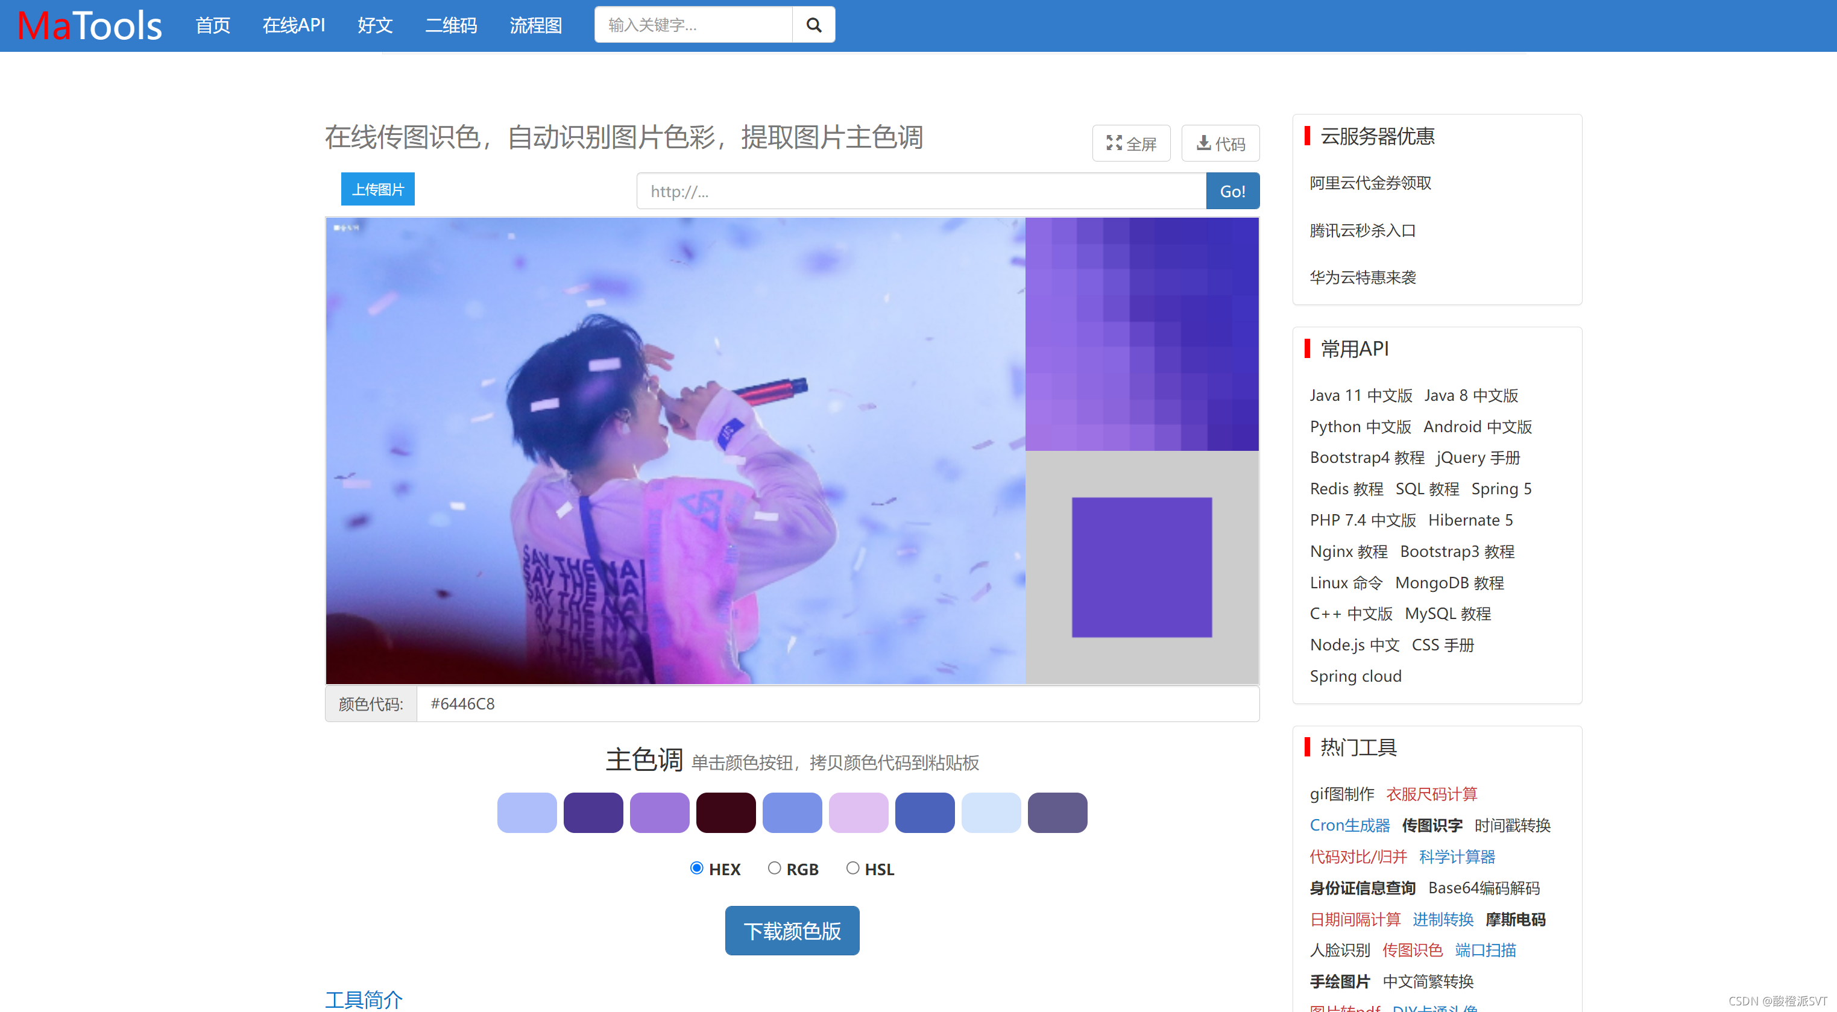Click the MaTools logo
This screenshot has width=1837, height=1012.
coord(89,26)
